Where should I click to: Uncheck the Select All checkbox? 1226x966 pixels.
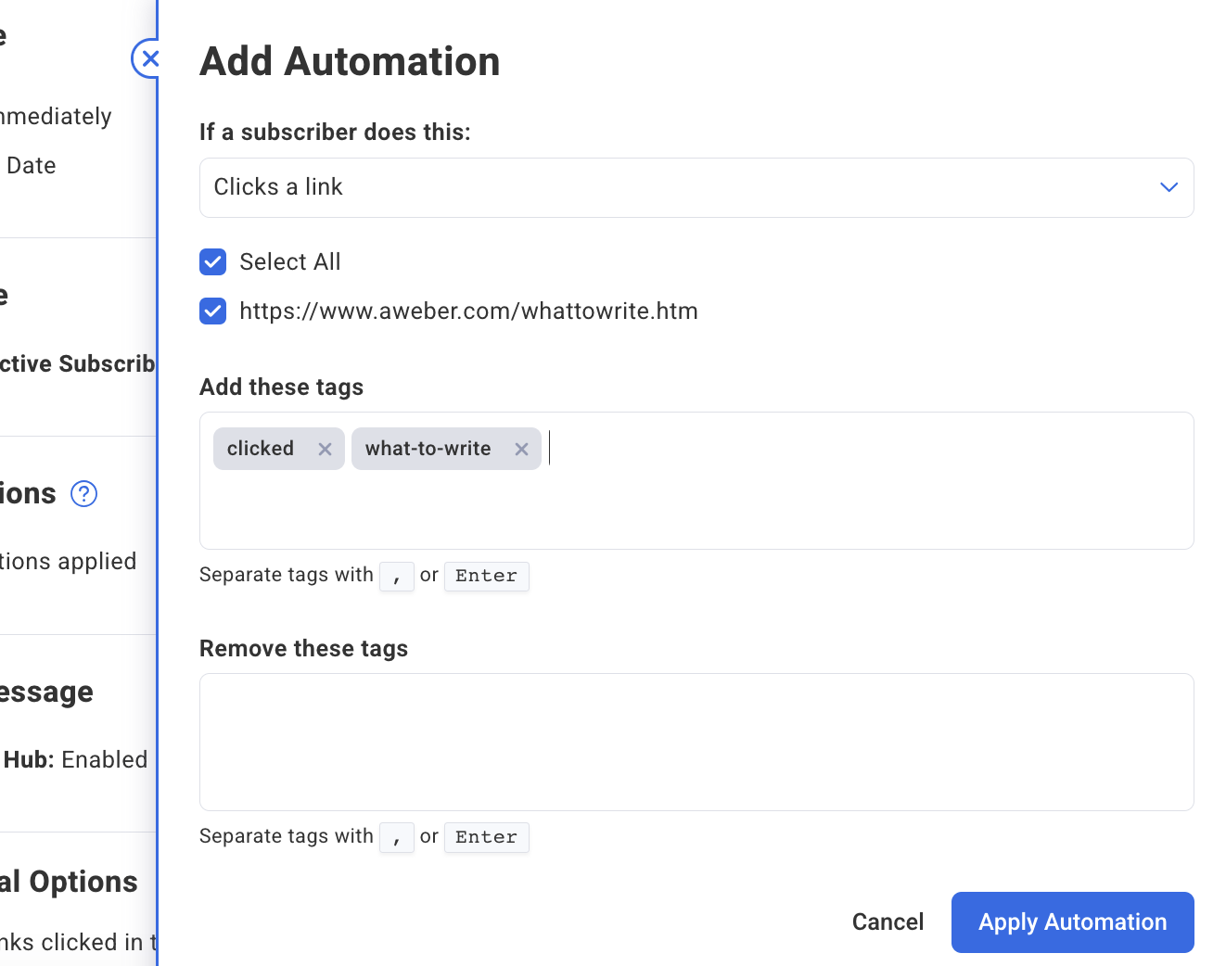point(212,261)
